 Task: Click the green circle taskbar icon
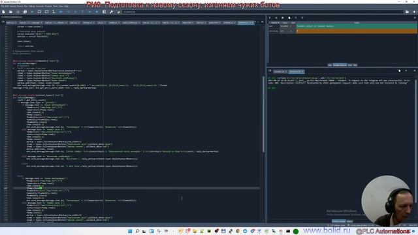tap(296, 231)
